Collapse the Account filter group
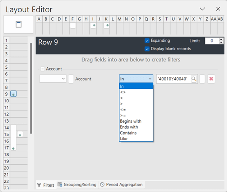227x192 pixels. click(x=42, y=69)
